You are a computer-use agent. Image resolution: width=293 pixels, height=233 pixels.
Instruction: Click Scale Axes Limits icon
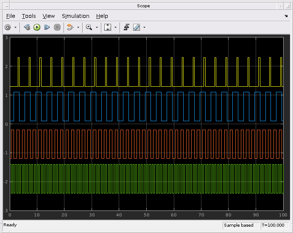[x=108, y=27]
